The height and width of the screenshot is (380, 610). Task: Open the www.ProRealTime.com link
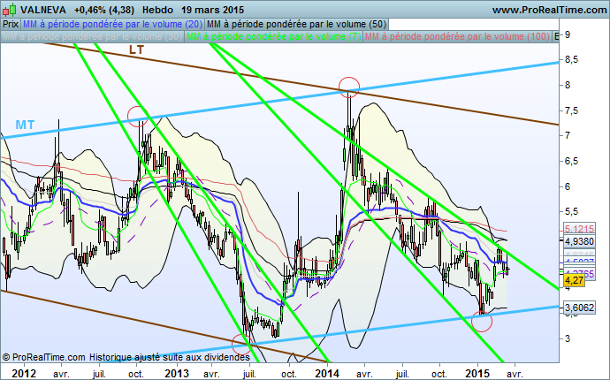point(549,10)
